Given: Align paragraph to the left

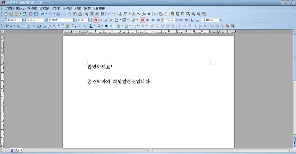Looking at the screenshot, I should 148,20.
